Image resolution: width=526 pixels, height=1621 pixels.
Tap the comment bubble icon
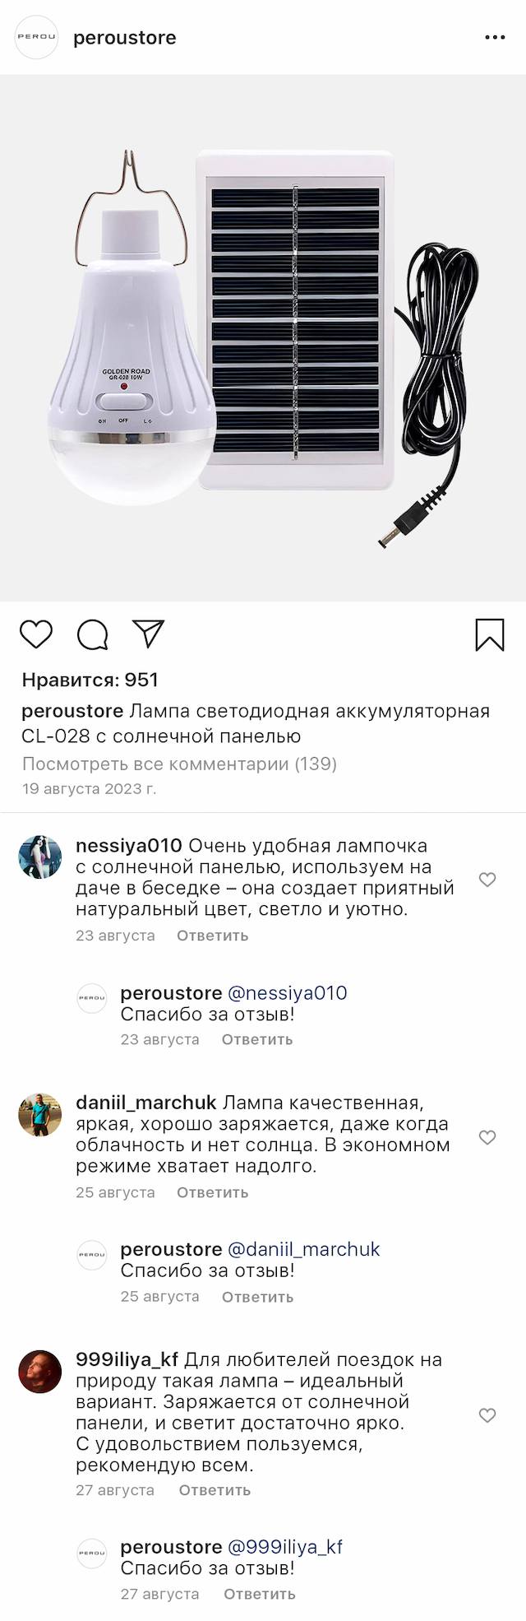93,634
